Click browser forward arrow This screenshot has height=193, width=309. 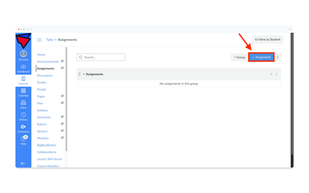tap(31, 29)
